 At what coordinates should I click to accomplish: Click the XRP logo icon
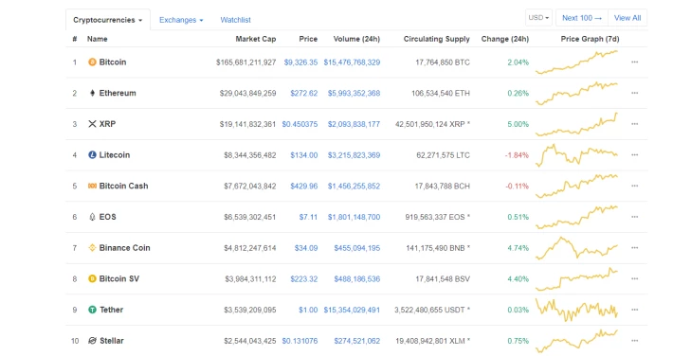[92, 124]
